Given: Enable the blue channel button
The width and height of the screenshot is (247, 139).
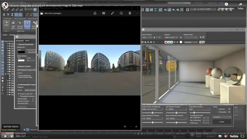Looking at the screenshot, I should pyautogui.click(x=172, y=42).
